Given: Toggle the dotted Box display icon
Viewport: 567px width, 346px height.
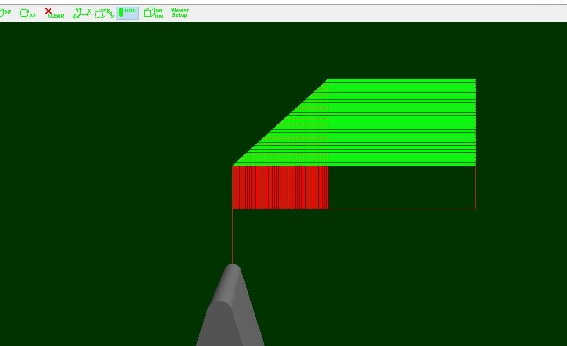Looking at the screenshot, I should point(105,13).
